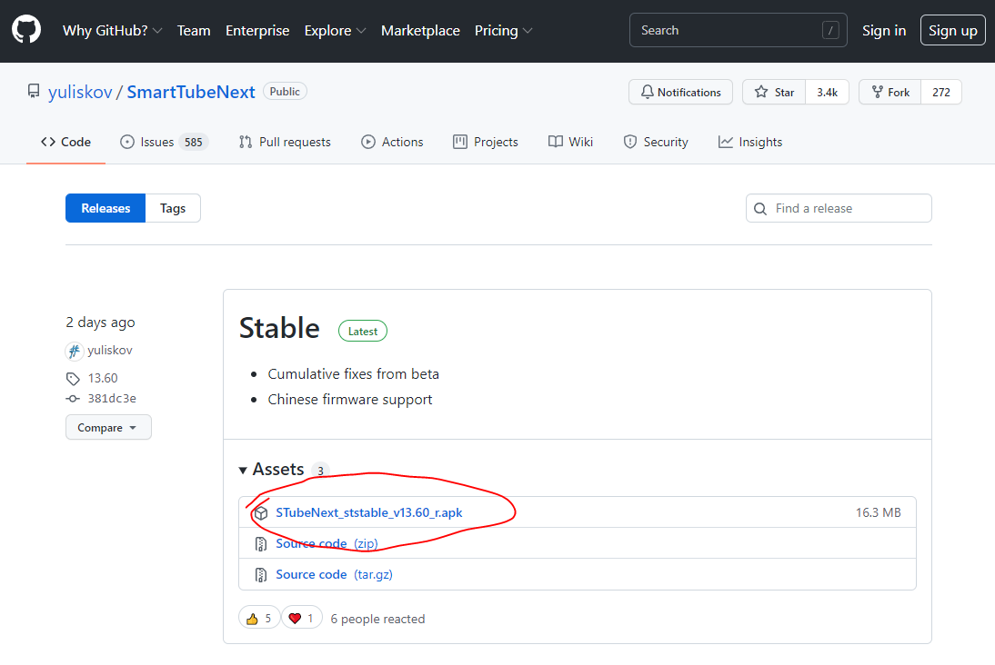This screenshot has height=665, width=995.
Task: Click the heart reaction
Action: click(301, 618)
